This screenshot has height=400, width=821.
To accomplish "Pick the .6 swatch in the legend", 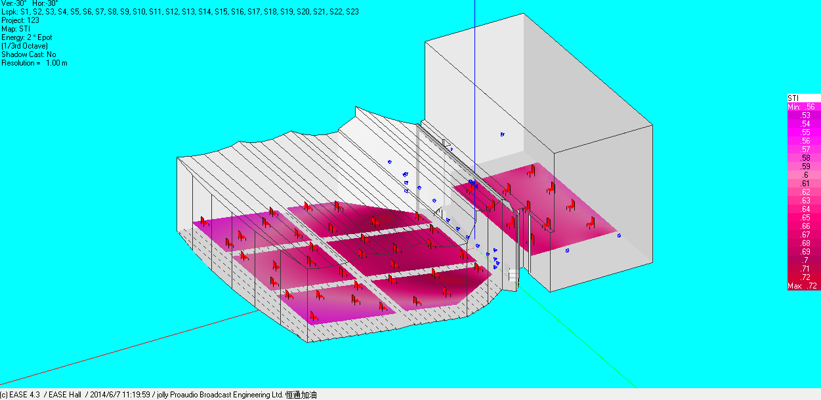I will [804, 175].
